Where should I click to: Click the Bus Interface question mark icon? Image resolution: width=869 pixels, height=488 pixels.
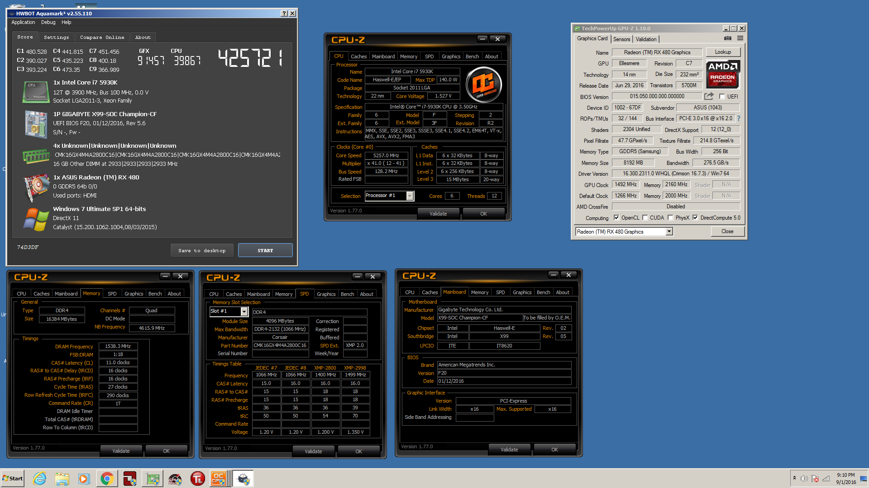[739, 118]
